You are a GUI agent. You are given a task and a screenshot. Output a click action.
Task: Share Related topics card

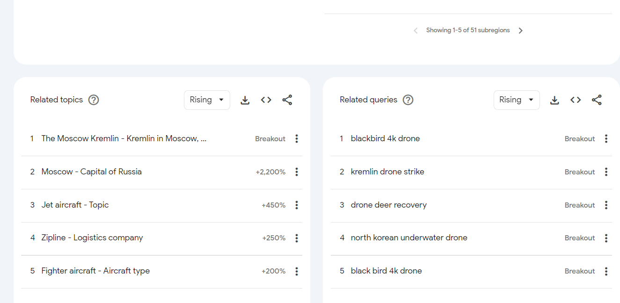[287, 100]
